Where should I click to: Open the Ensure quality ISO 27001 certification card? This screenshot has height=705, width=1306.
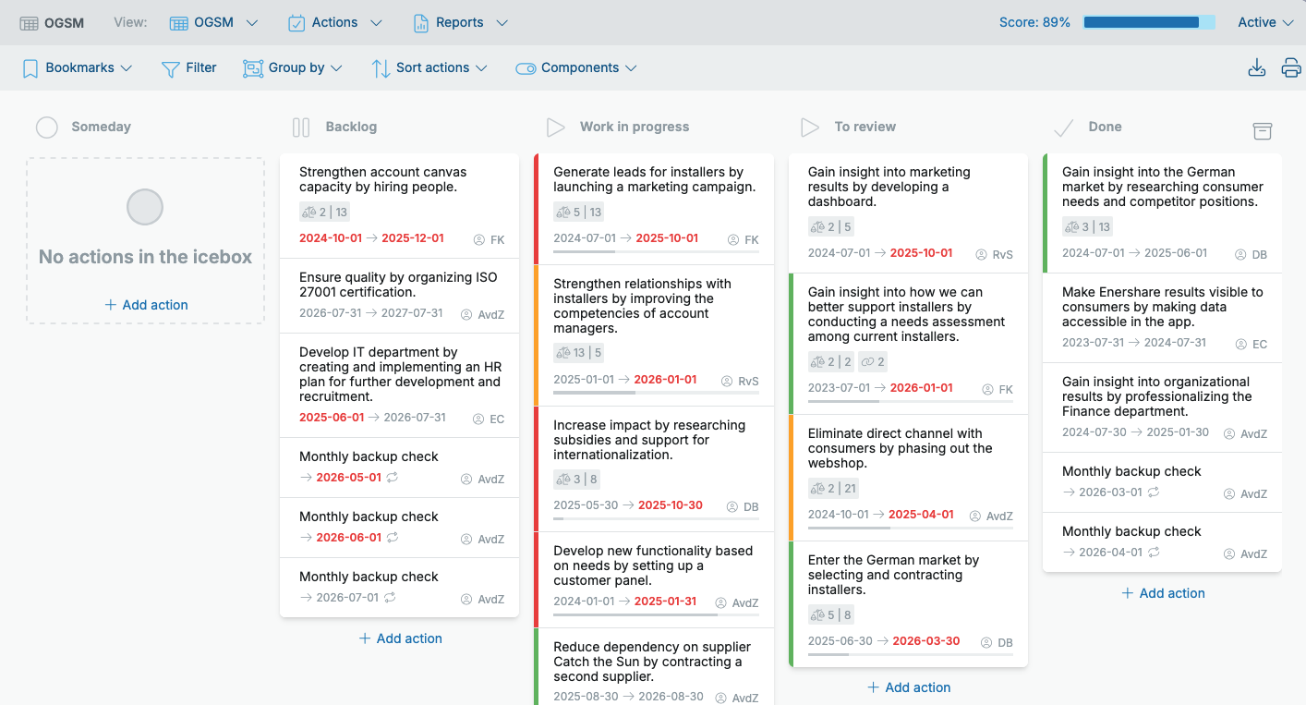click(399, 296)
